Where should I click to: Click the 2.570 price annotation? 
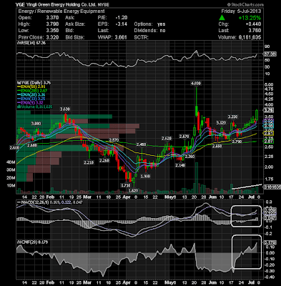pos(114,140)
